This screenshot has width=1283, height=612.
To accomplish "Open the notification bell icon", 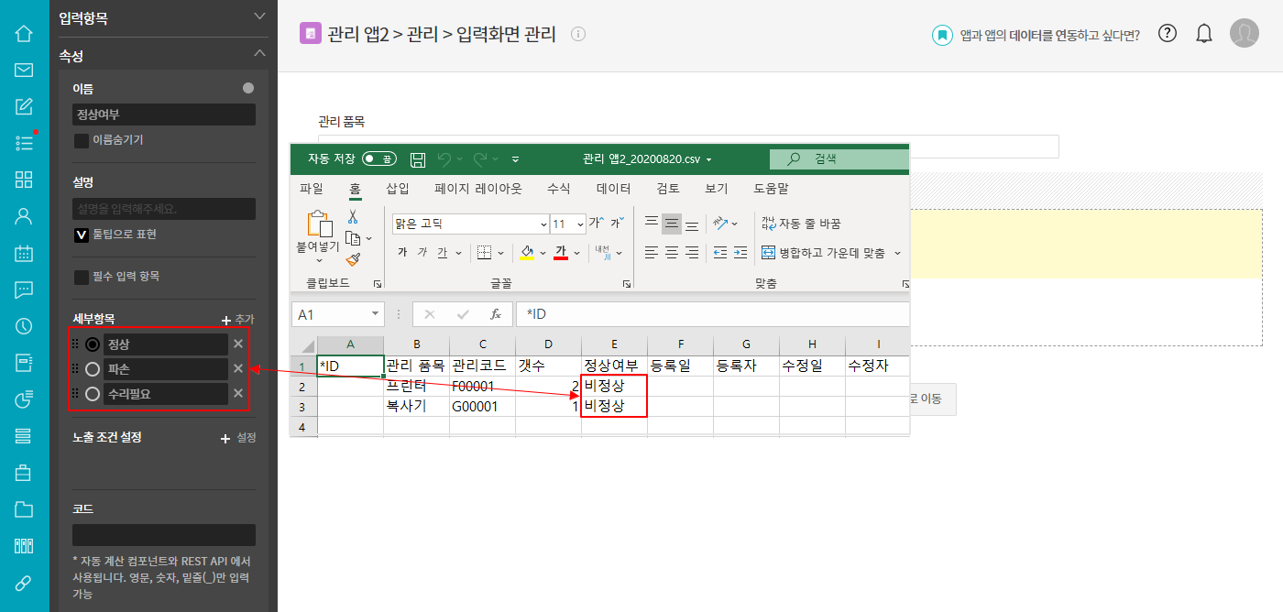I will tap(1204, 34).
